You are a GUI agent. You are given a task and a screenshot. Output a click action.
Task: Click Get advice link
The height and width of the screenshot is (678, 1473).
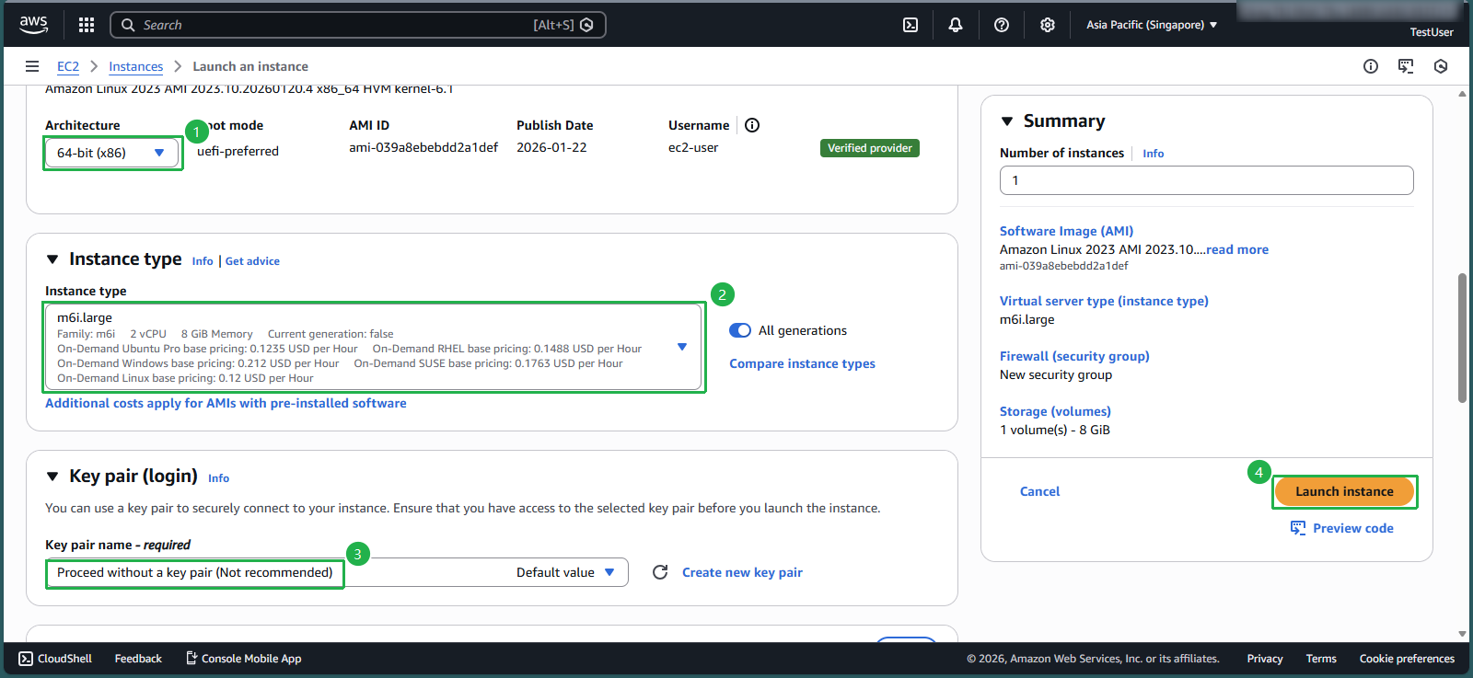click(252, 261)
